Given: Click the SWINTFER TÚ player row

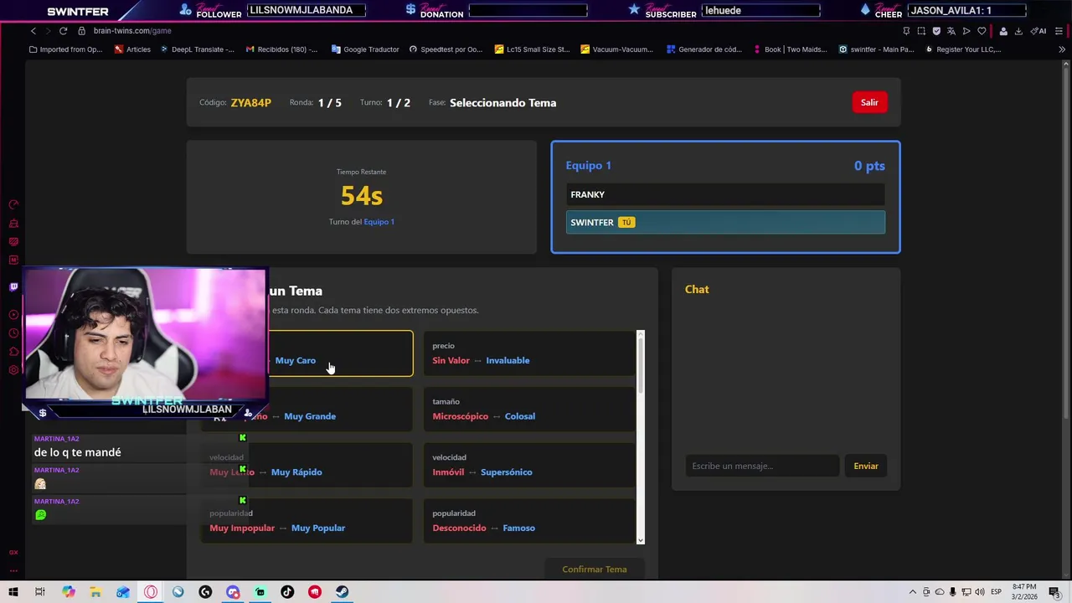Looking at the screenshot, I should tap(725, 222).
